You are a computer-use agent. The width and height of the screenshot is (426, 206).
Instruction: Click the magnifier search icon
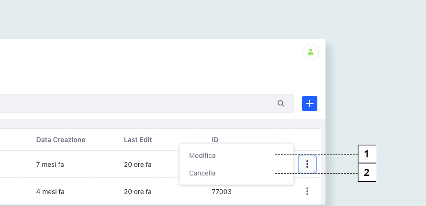click(281, 103)
